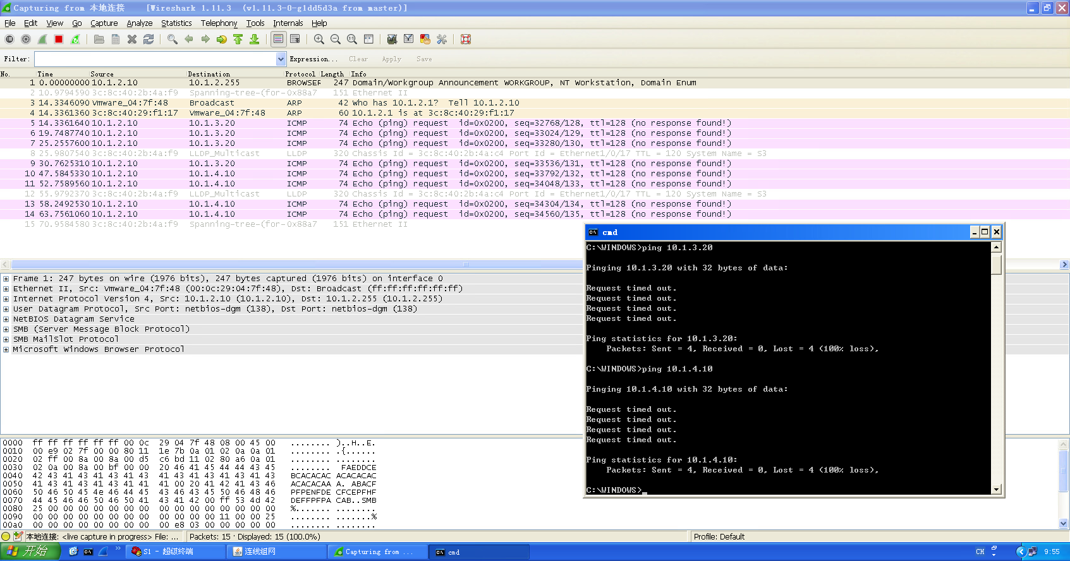Open a capture file icon
The width and height of the screenshot is (1070, 561).
[x=99, y=39]
